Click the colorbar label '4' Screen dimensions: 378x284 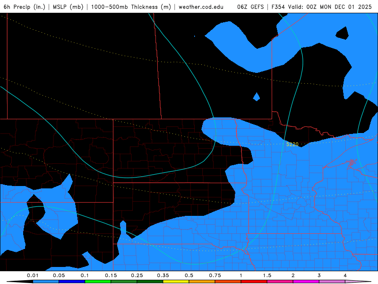pyautogui.click(x=345, y=275)
